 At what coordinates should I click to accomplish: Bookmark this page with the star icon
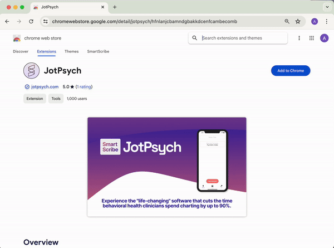tap(298, 21)
